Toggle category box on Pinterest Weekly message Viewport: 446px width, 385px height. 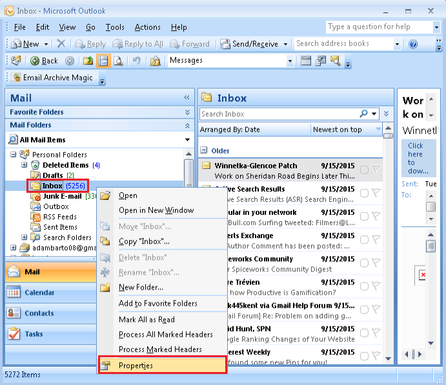coord(364,357)
